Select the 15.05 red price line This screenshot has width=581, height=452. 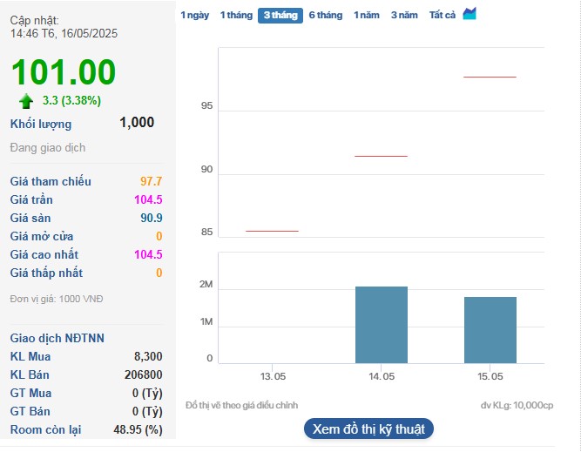point(490,78)
